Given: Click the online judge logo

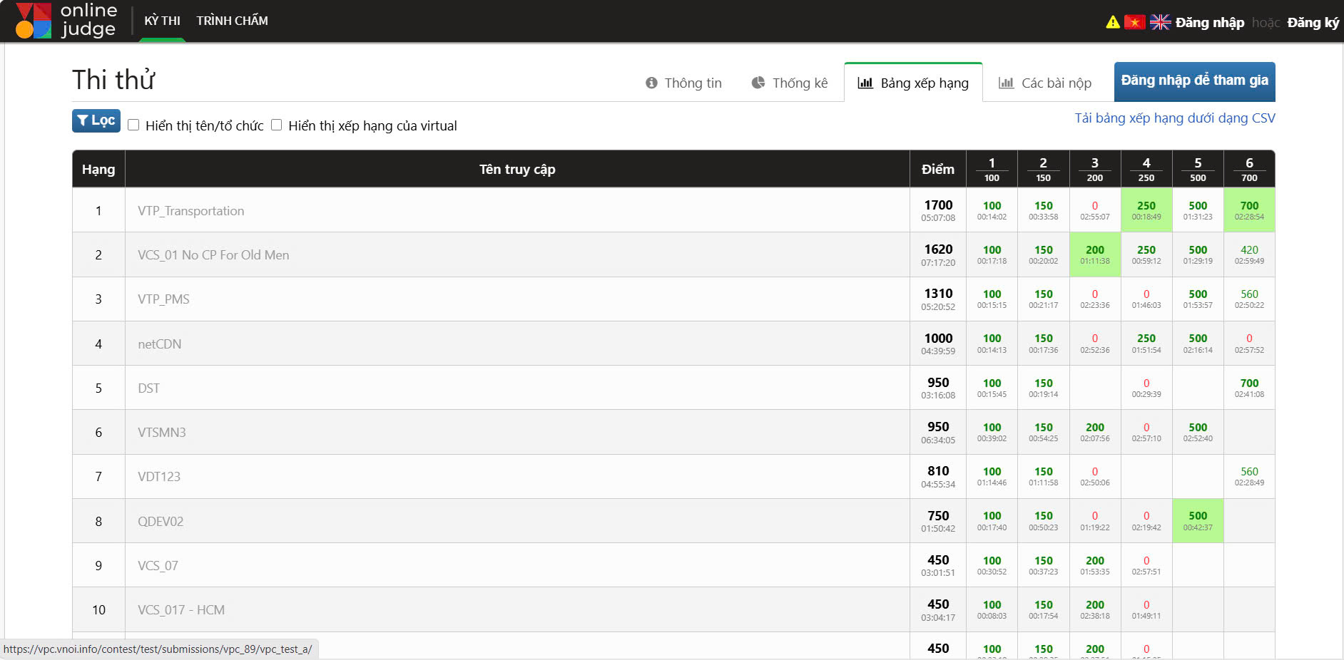Looking at the screenshot, I should [66, 20].
